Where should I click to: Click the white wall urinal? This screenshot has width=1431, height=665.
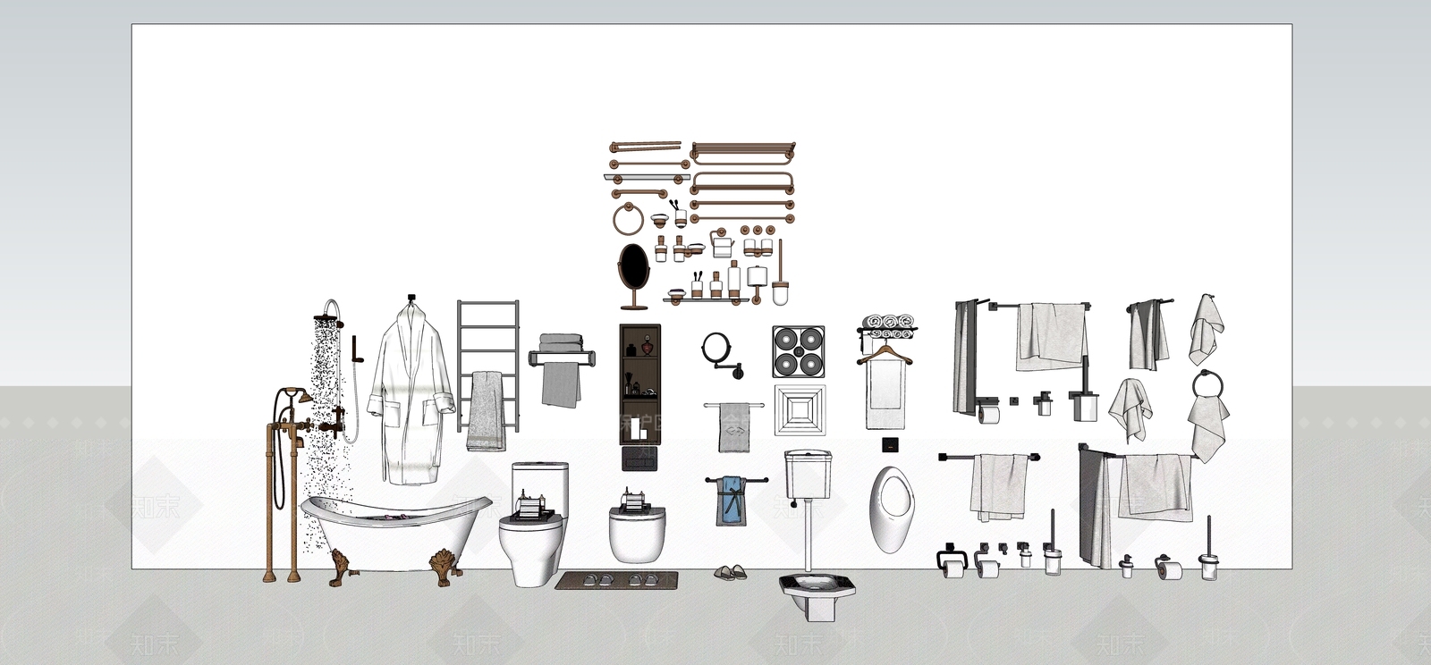point(892,510)
